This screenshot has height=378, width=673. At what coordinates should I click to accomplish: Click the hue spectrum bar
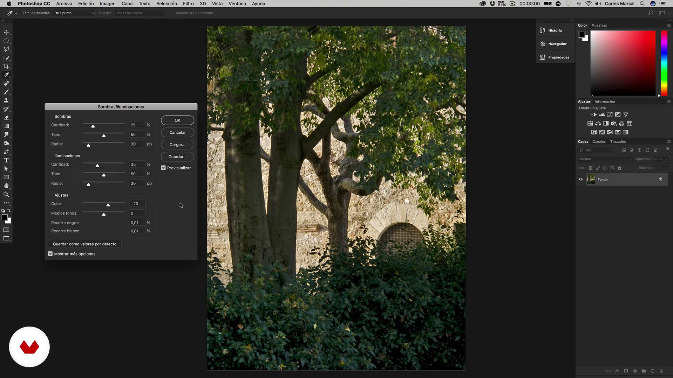coord(664,63)
